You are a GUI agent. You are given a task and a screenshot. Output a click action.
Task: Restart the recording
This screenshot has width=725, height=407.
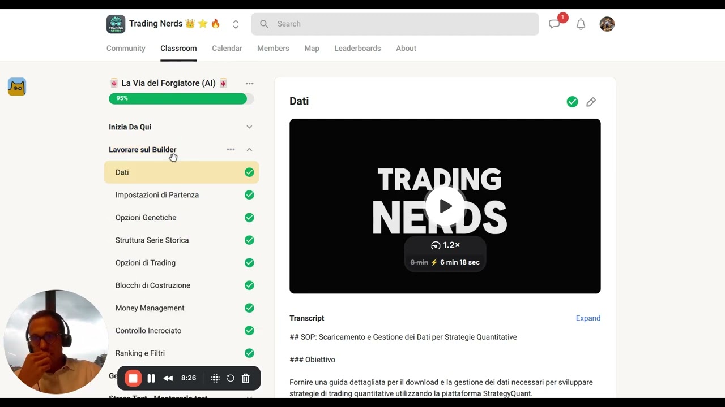tap(231, 379)
